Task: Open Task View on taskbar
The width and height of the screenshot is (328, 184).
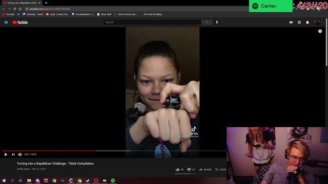Action: pyautogui.click(x=20, y=180)
